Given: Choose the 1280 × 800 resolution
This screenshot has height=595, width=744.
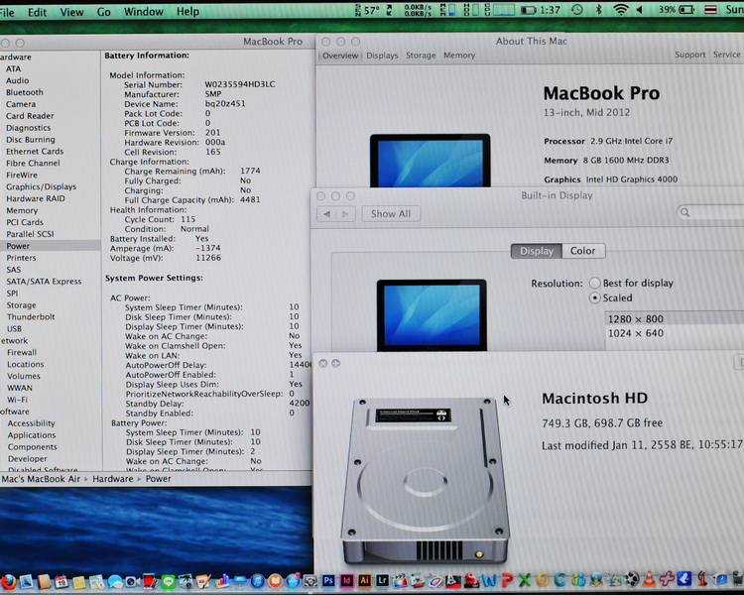Looking at the screenshot, I should pyautogui.click(x=675, y=319).
